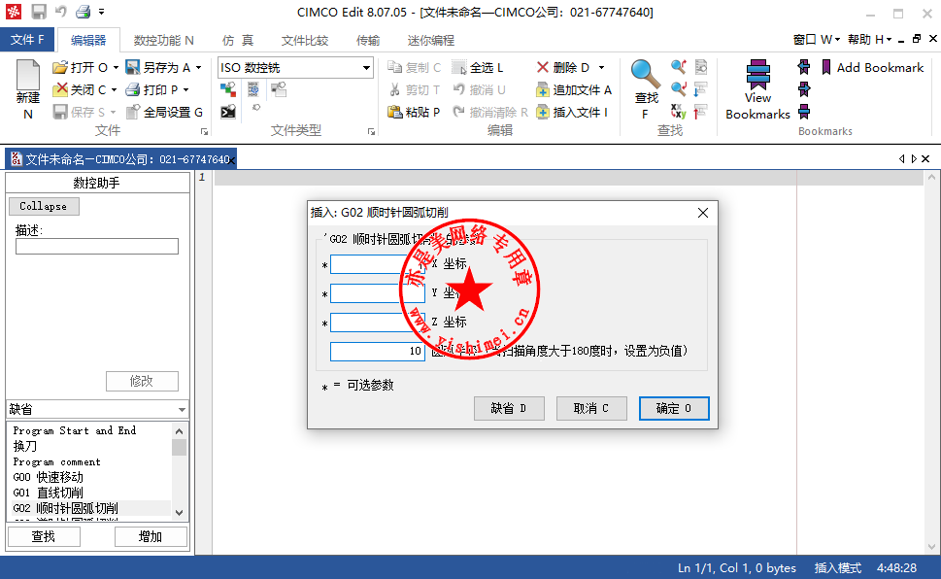Screen dimensions: 941x579
Task: Print the file with 打印 P
Action: tap(151, 89)
